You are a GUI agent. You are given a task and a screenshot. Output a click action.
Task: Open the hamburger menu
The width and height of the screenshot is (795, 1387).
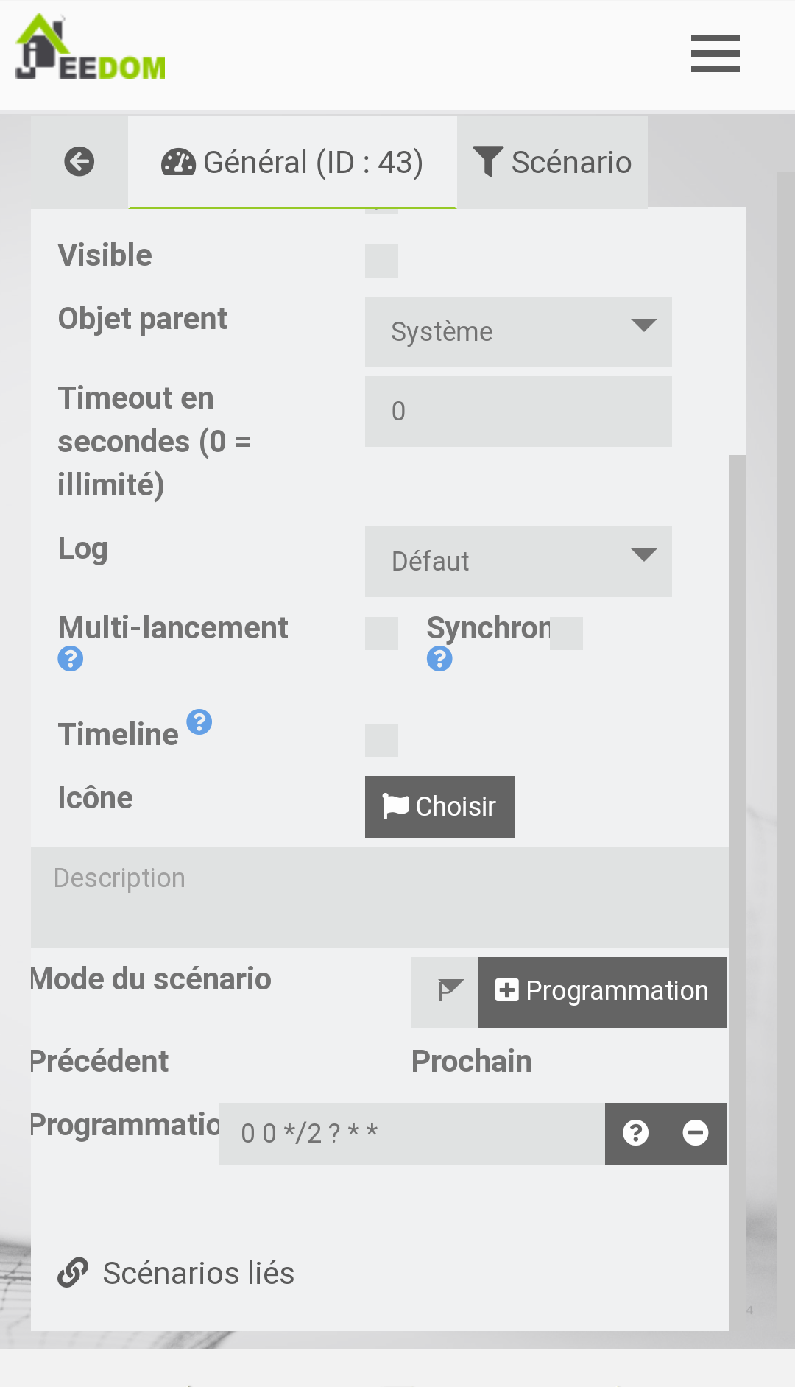pos(715,54)
